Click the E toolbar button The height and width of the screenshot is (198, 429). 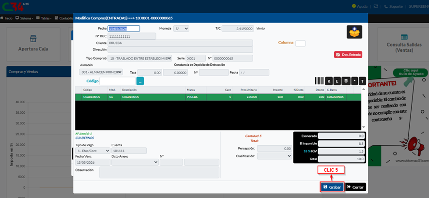(x=337, y=81)
